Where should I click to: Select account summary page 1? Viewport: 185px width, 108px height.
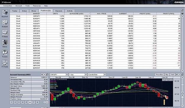pos(12,102)
